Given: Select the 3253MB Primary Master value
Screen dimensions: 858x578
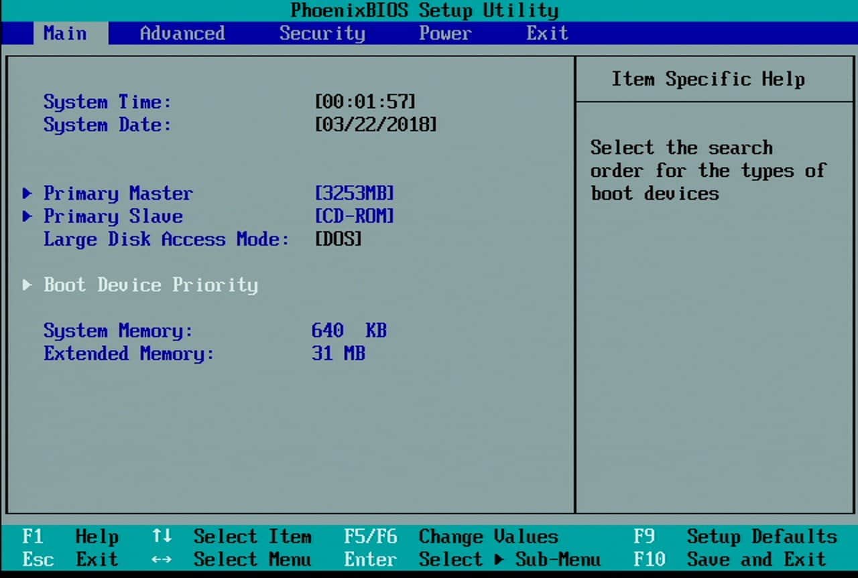Looking at the screenshot, I should (355, 194).
